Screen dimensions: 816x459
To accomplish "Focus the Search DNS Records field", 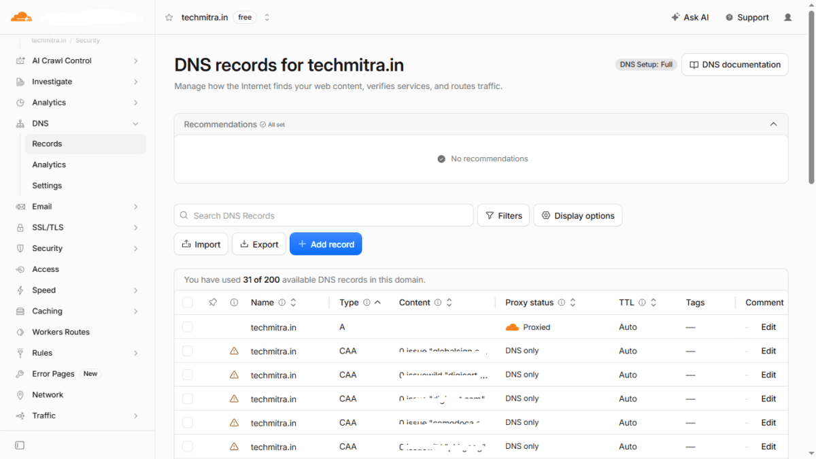I will tap(324, 216).
